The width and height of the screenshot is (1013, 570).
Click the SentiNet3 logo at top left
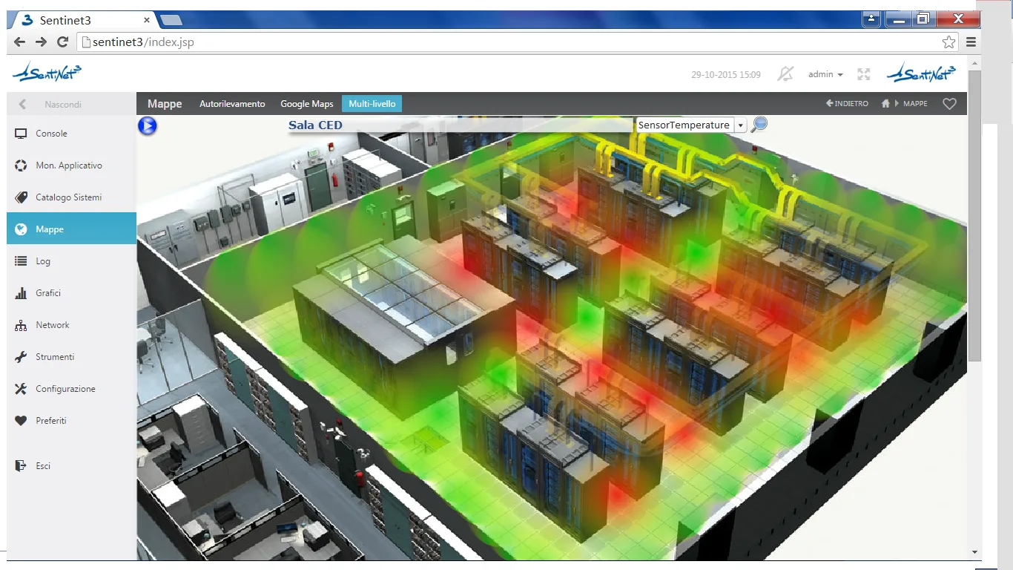(47, 73)
